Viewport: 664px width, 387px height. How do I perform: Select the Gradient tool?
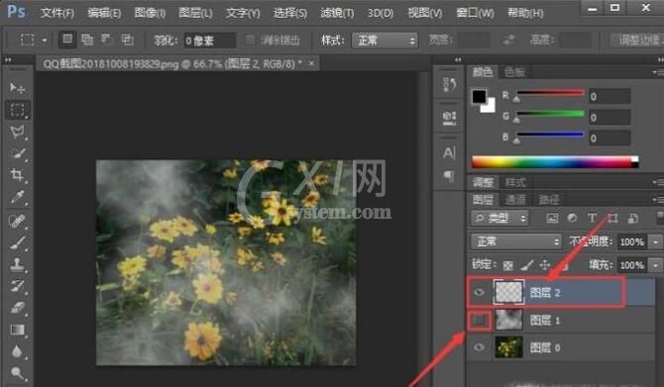18,330
